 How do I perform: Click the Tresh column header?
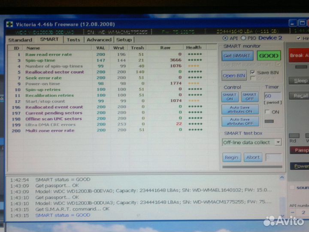[137, 48]
